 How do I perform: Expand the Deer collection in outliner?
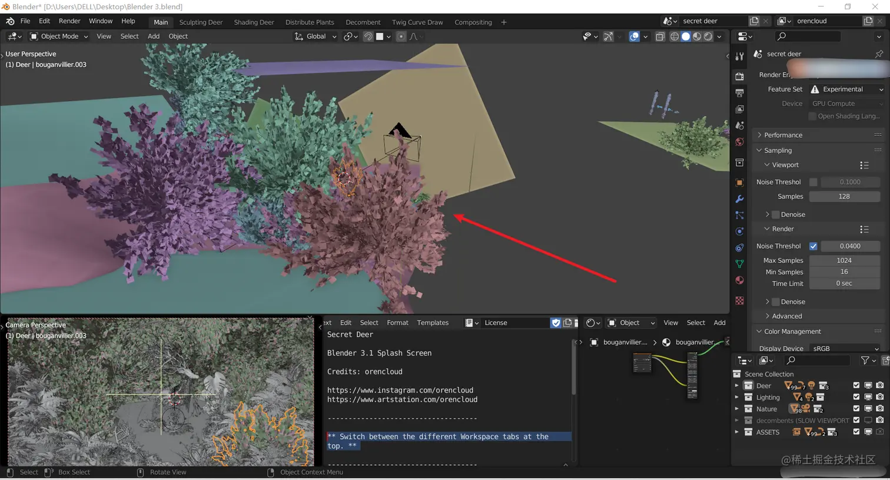coord(736,386)
